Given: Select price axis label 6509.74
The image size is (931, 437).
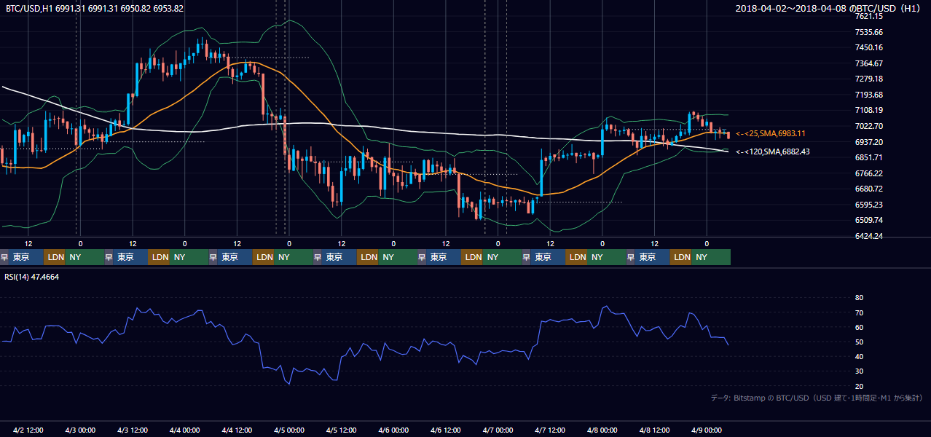Looking at the screenshot, I should click(869, 220).
